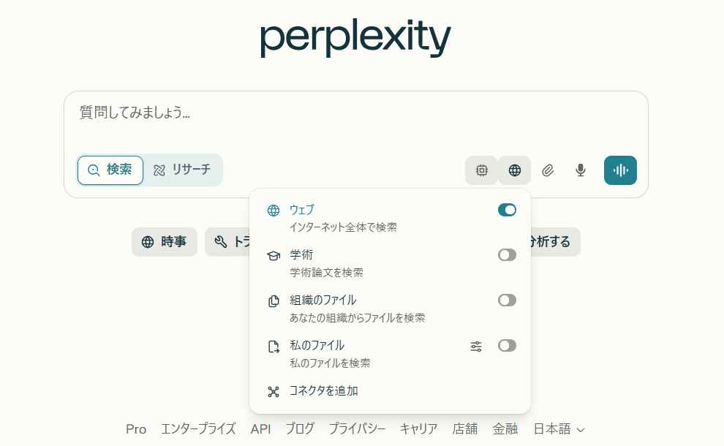Click the コネクタを追加 connector icon
724x446 pixels.
pos(274,391)
